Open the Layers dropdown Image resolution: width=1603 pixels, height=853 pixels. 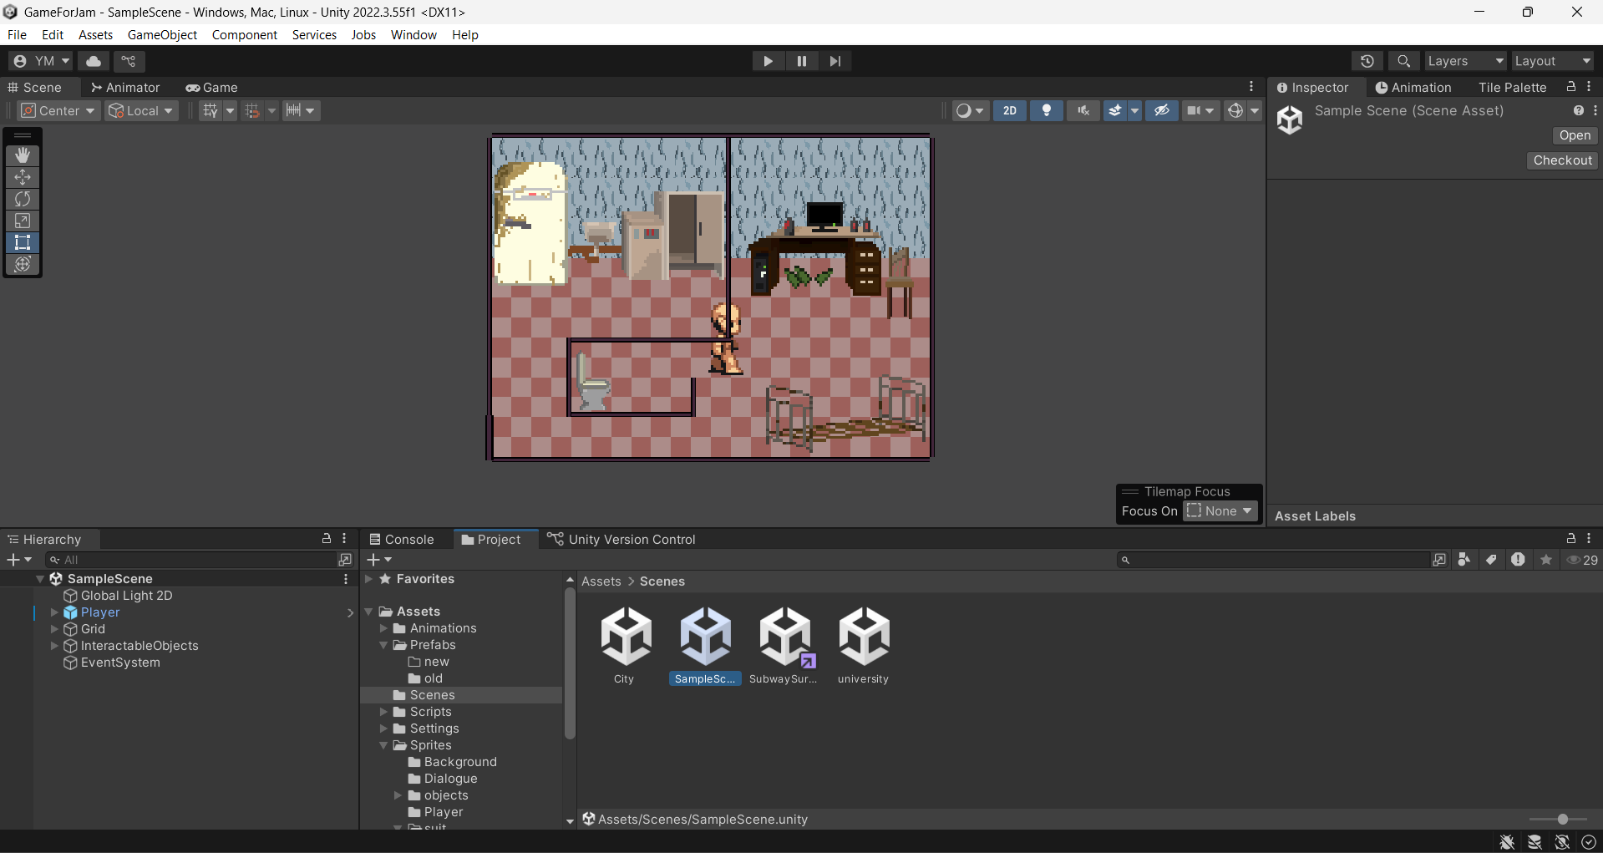1464,61
